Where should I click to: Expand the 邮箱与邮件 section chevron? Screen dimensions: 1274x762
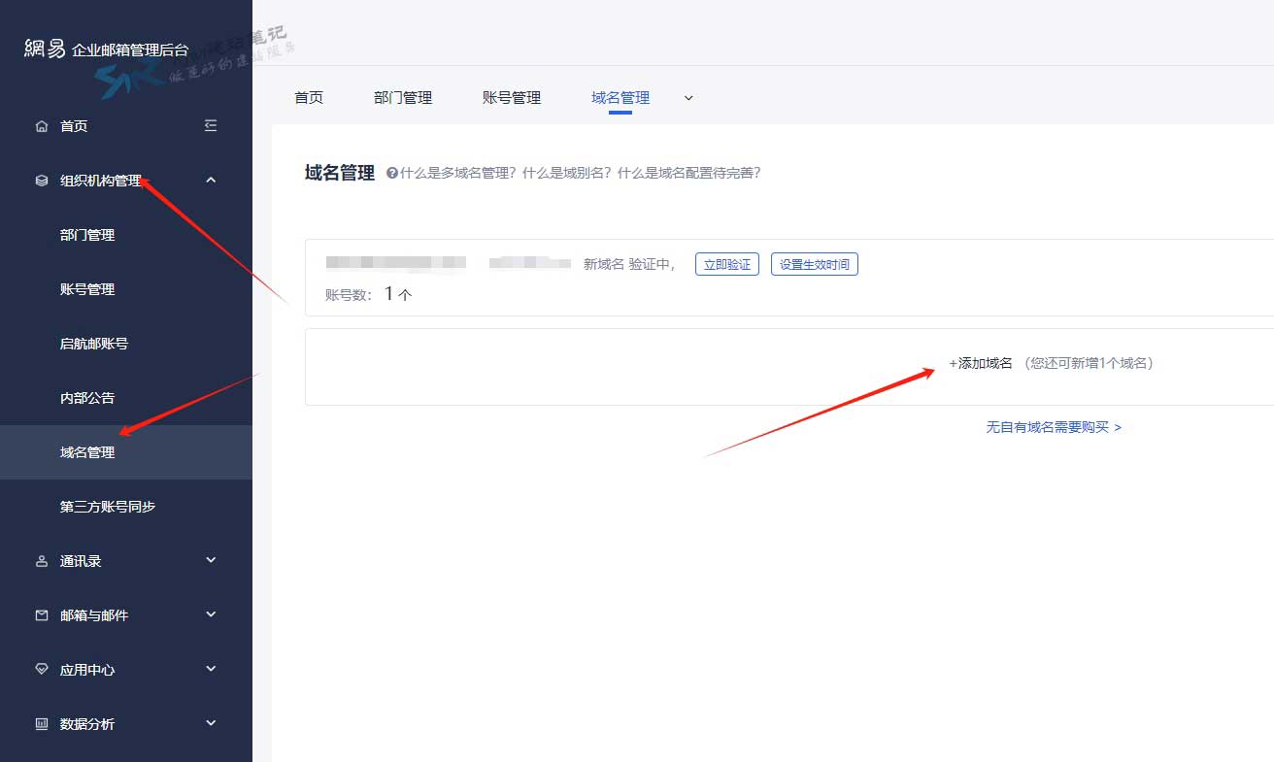tap(211, 614)
